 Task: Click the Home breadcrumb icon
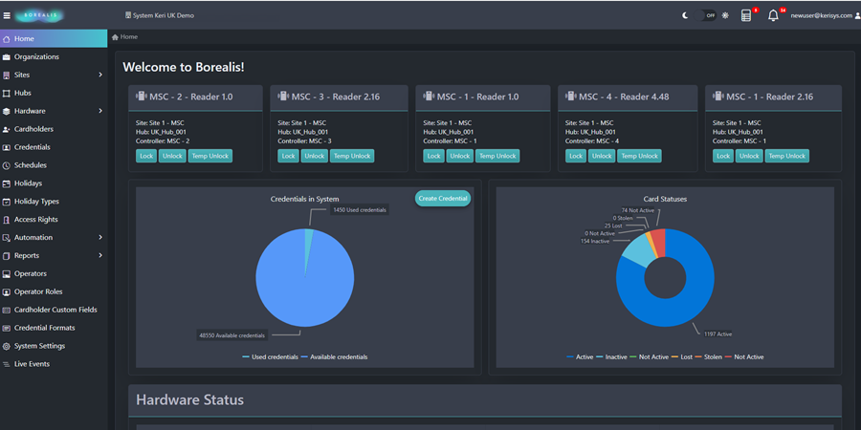(x=116, y=37)
